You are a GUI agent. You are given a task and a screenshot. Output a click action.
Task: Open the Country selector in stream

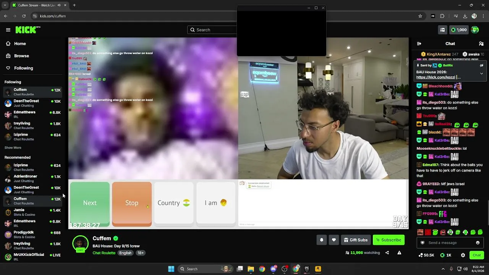(x=174, y=203)
